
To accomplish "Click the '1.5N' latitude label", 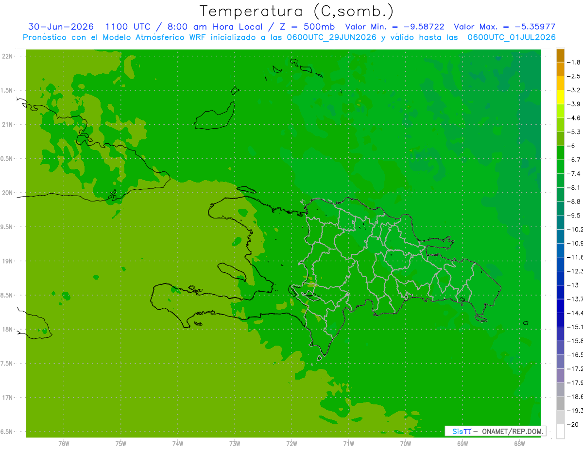I will pyautogui.click(x=7, y=90).
